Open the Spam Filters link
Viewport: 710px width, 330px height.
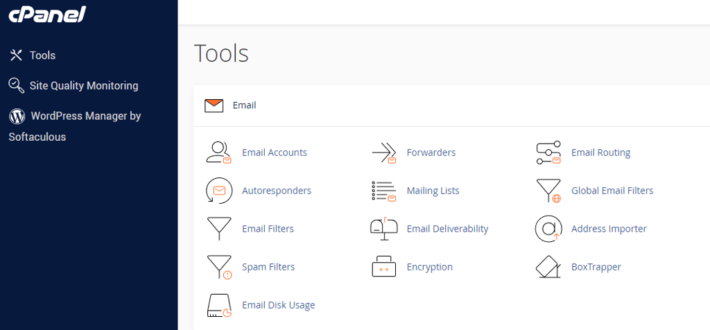point(268,267)
